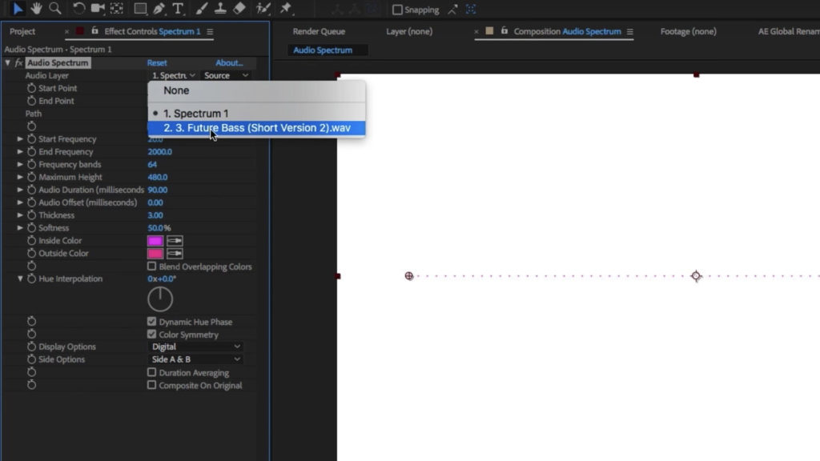Switch to the Layer (none) tab

(x=409, y=31)
